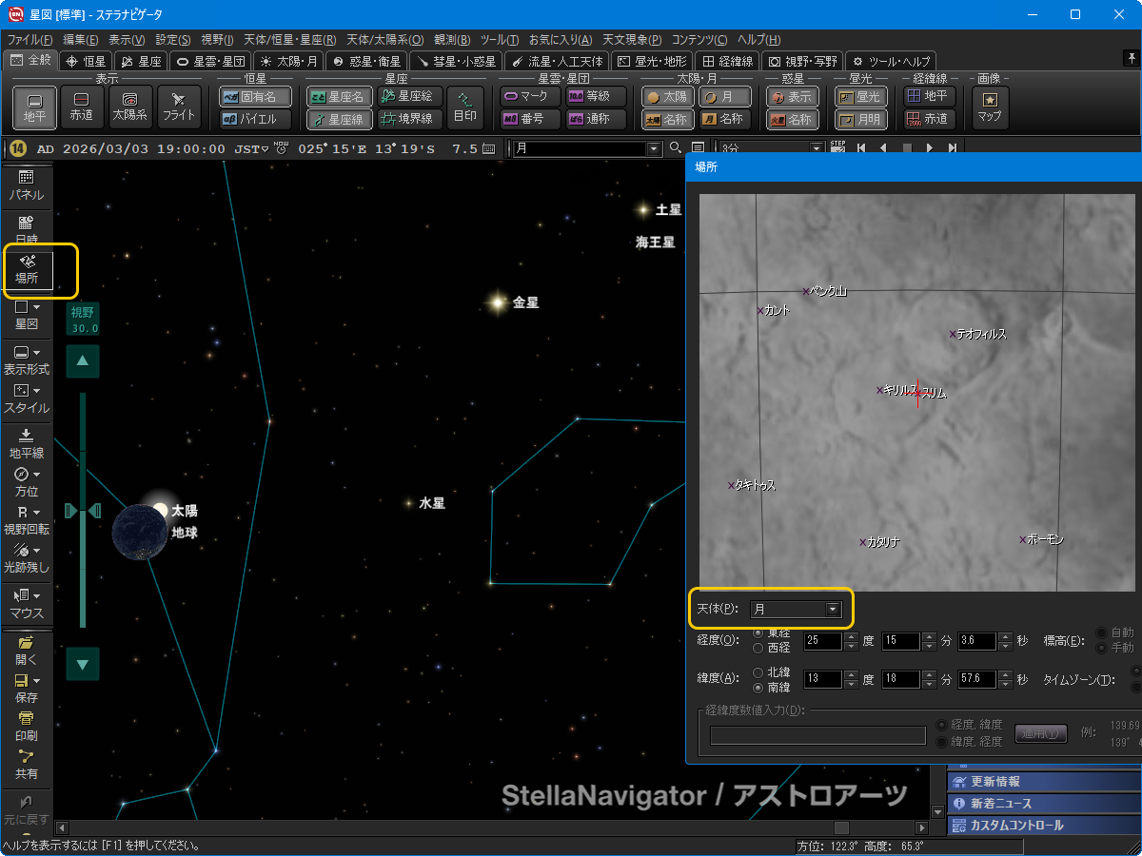1142x856 pixels.
Task: Expand the 表示形式 sidebar dropdown
Action: click(27, 360)
